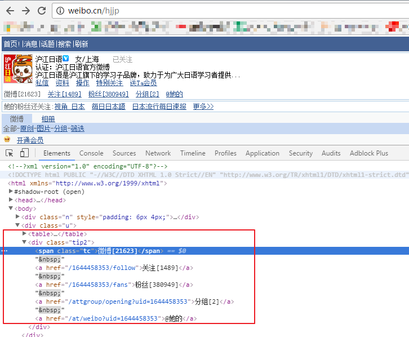The image size is (409, 337).
Task: Open the 沪江日语 profile avatar
Action: tap(18, 69)
